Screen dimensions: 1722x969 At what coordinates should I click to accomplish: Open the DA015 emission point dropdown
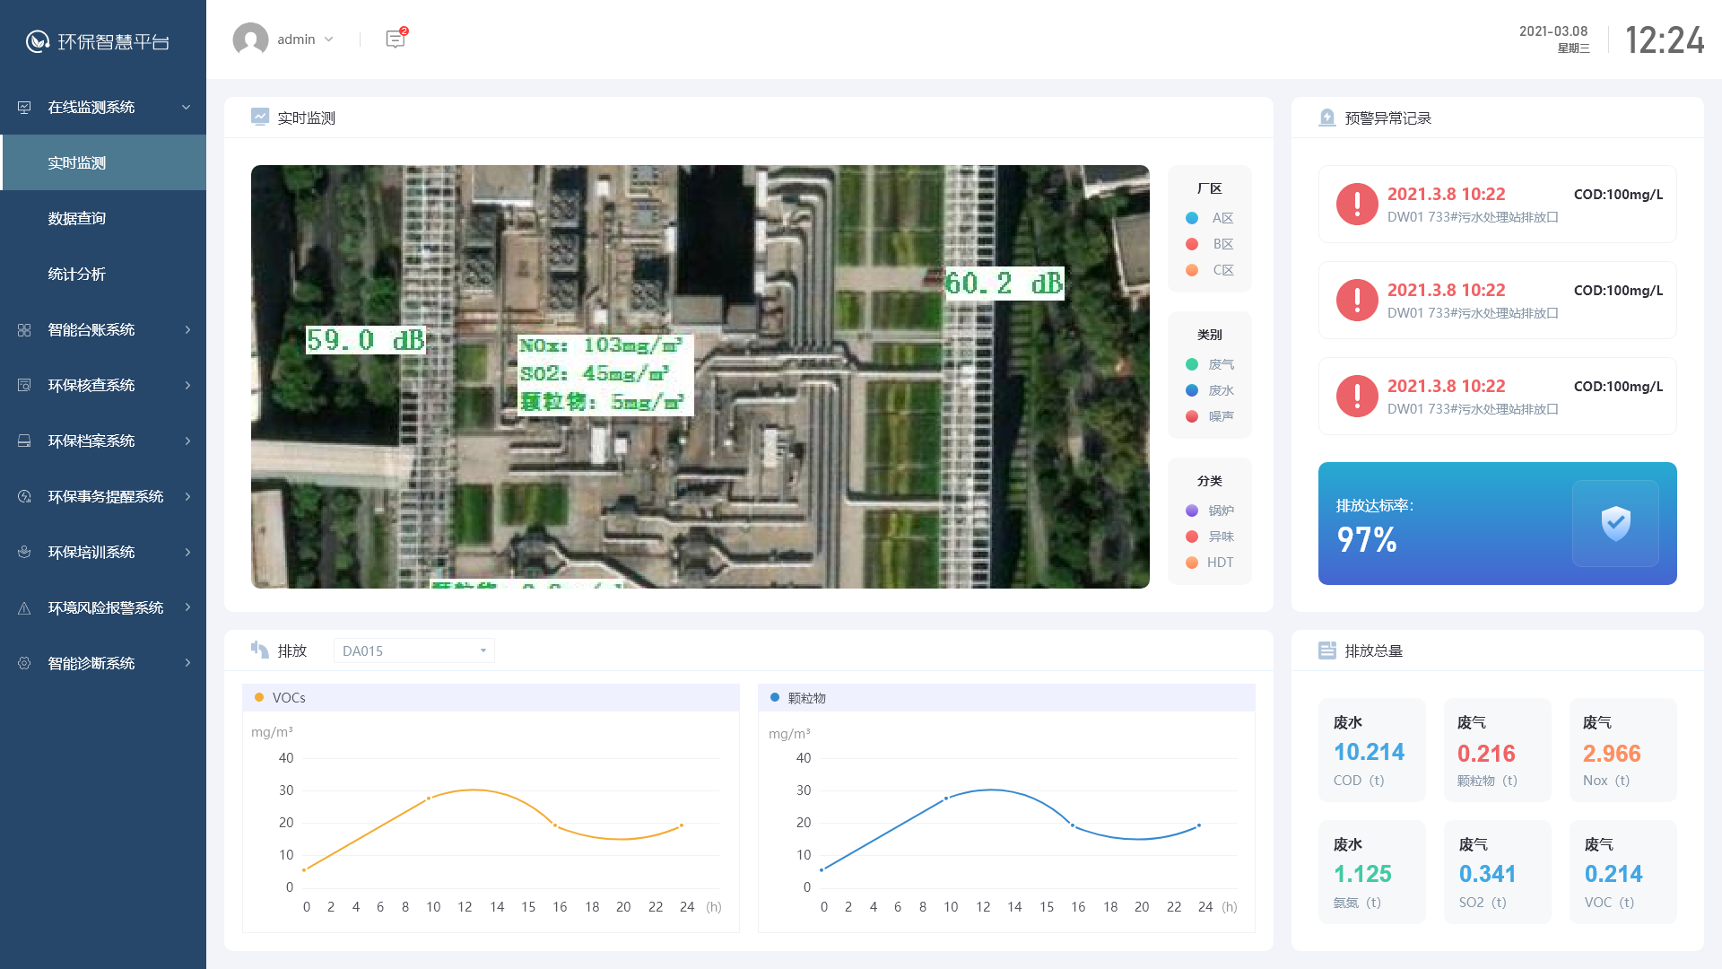point(413,650)
